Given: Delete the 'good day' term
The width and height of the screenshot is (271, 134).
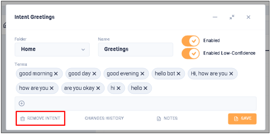Looking at the screenshot, I should click(x=94, y=74).
